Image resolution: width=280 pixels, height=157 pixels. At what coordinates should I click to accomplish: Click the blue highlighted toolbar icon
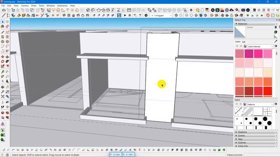click(x=119, y=16)
